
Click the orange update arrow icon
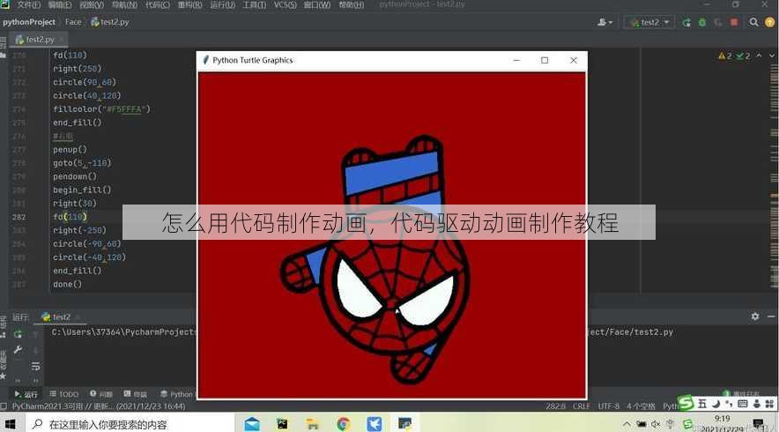coord(769,22)
